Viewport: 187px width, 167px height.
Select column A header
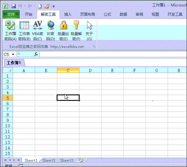click(x=24, y=70)
